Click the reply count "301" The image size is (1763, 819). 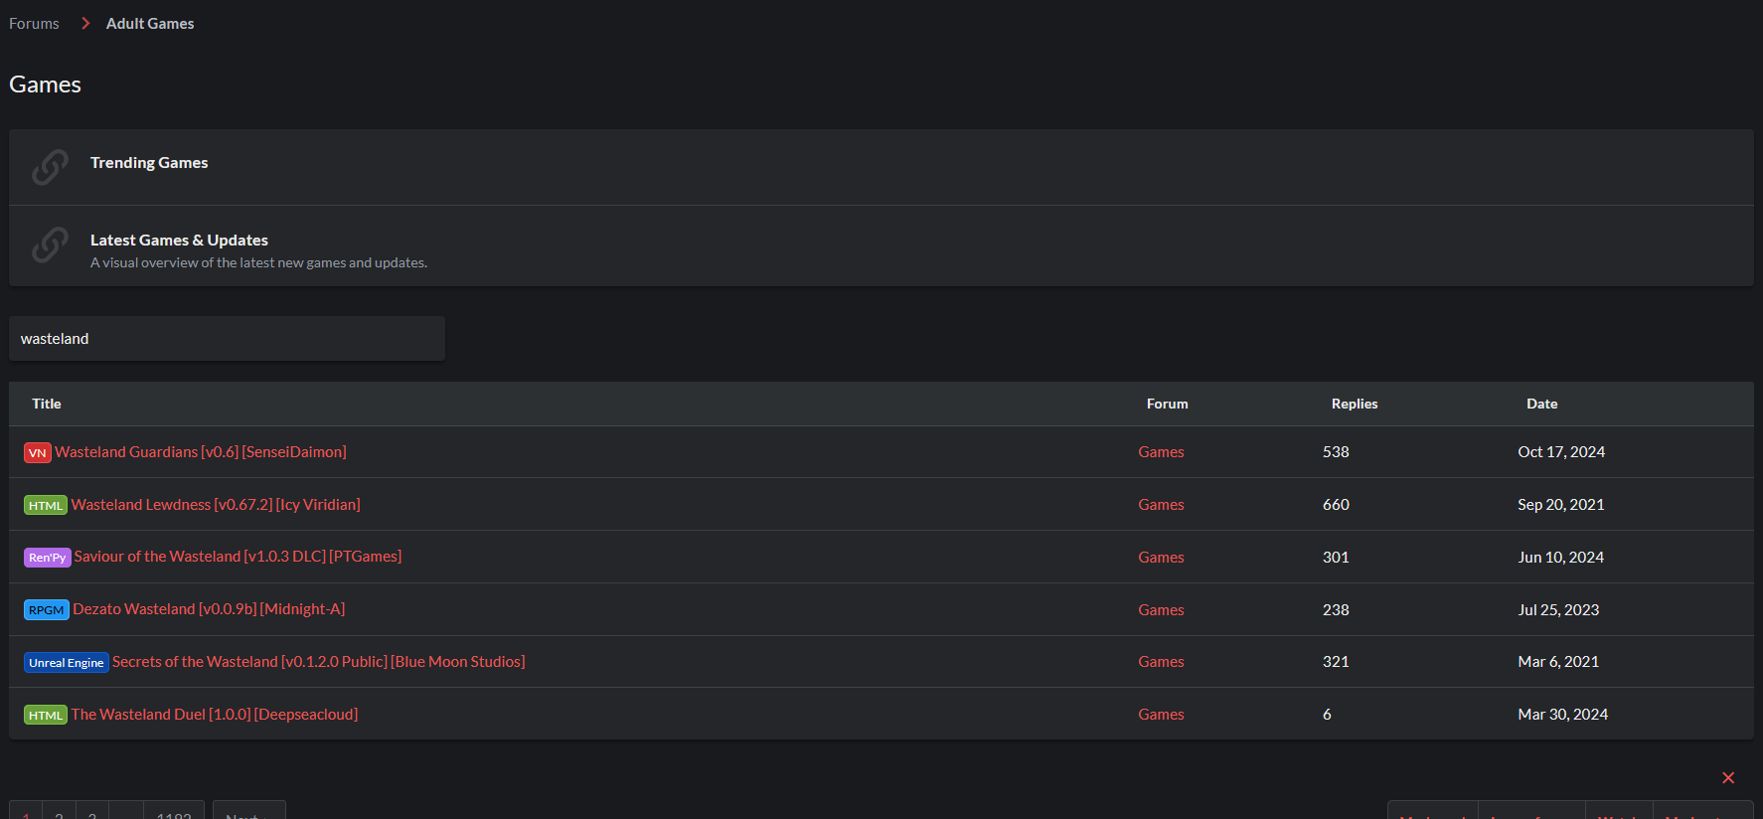pos(1336,557)
